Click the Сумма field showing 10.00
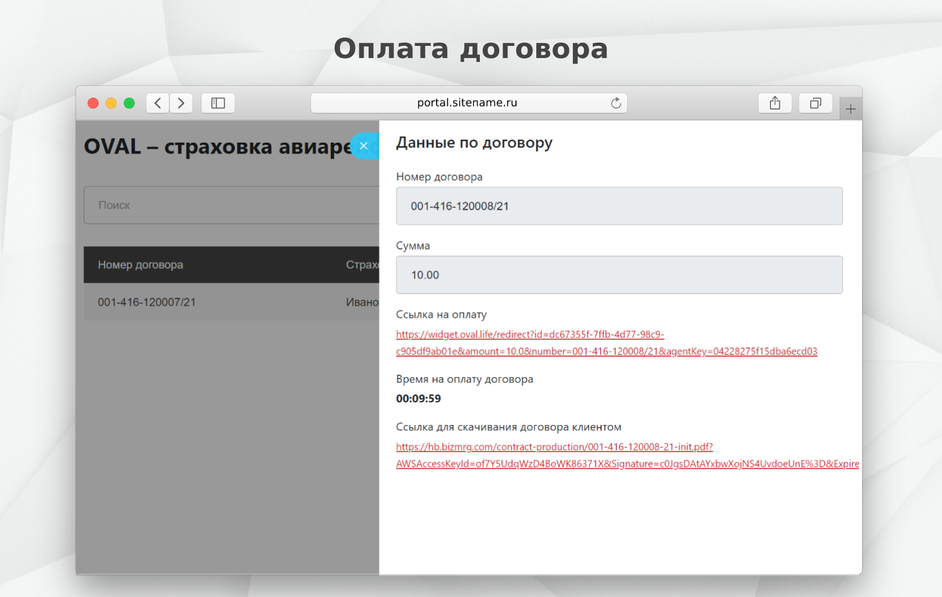942x597 pixels. click(619, 275)
